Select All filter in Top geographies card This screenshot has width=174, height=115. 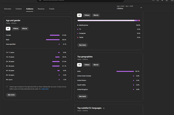(x=79, y=65)
